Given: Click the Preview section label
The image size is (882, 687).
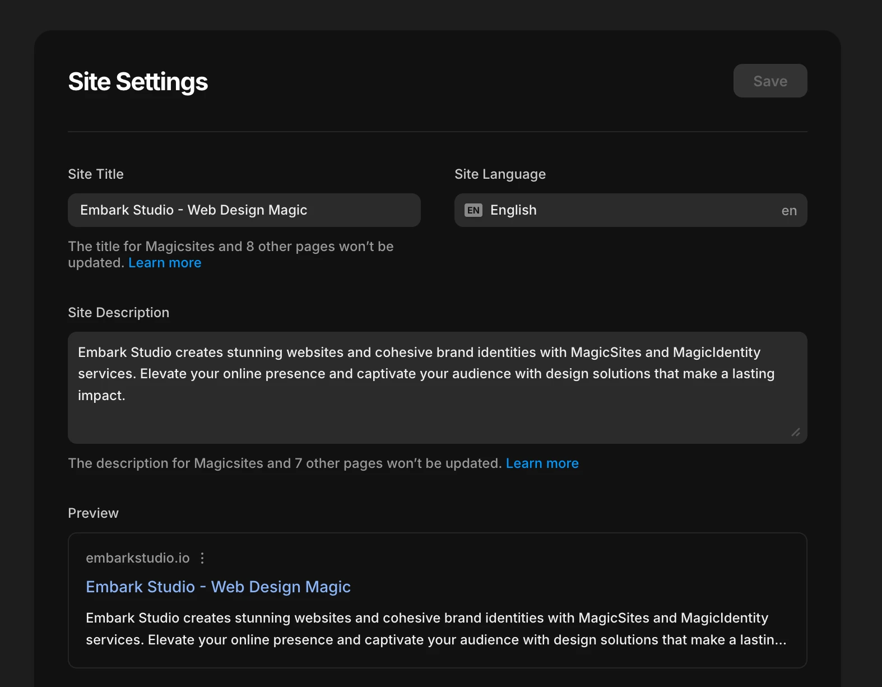Looking at the screenshot, I should [93, 513].
